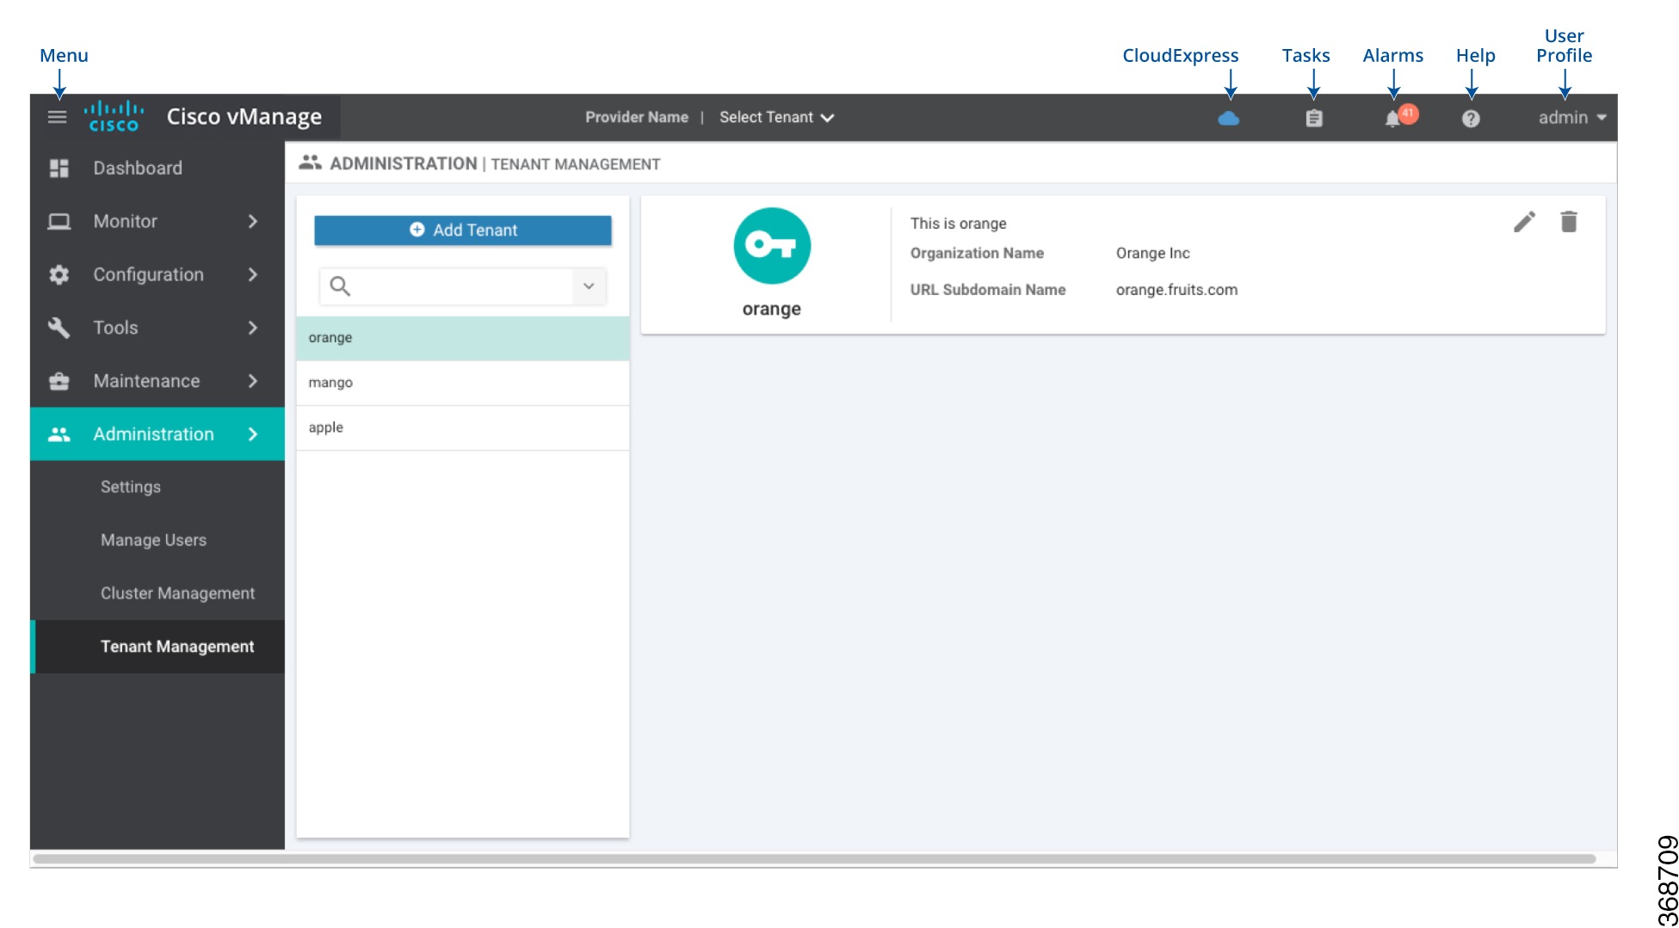Select the mango tenant
This screenshot has height=928, width=1679.
click(x=463, y=383)
